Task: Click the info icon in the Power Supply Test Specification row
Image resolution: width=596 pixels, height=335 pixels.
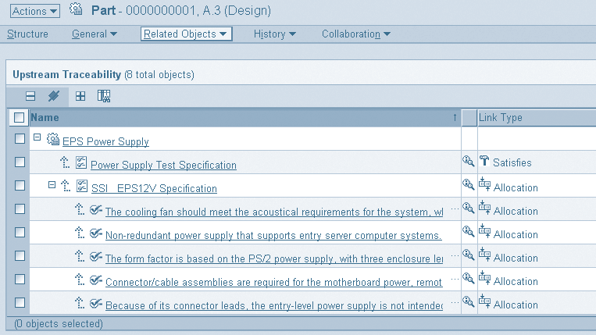Action: pos(468,162)
